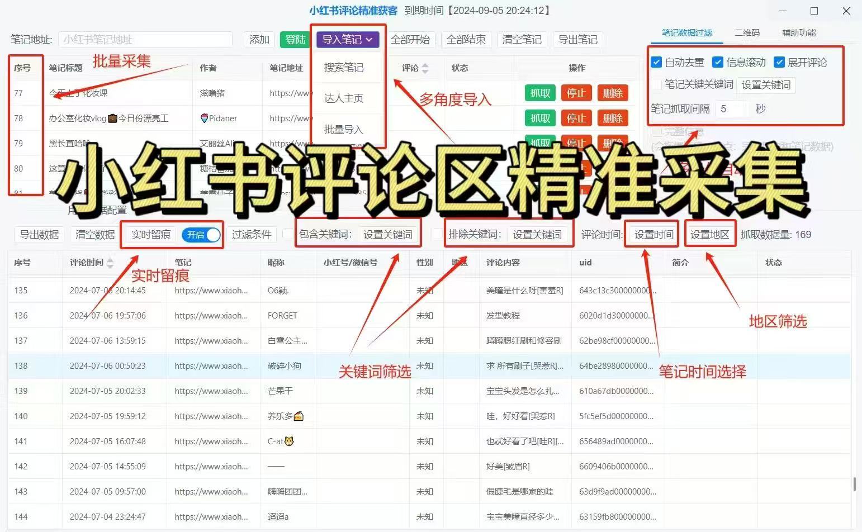Click 设置地区 region filter button

point(709,235)
